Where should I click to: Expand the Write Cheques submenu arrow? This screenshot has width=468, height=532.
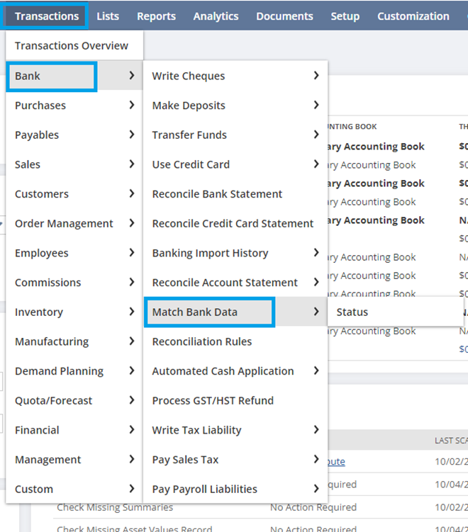pos(316,76)
